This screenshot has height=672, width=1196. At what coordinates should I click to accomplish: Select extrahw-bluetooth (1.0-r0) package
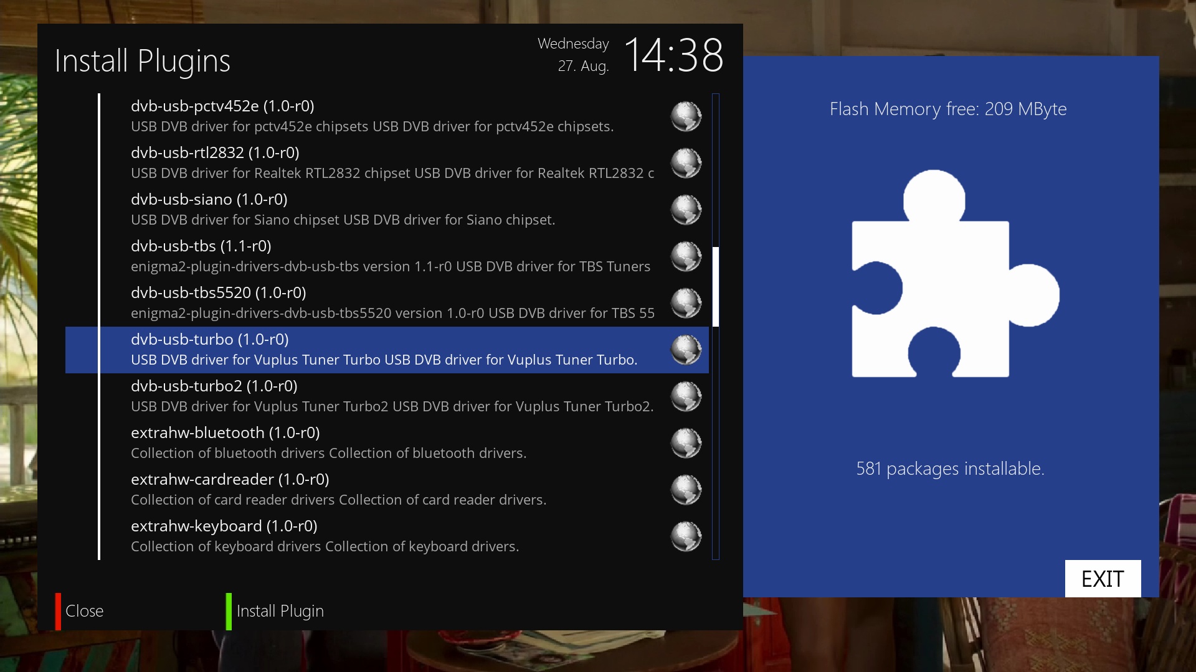pos(387,443)
